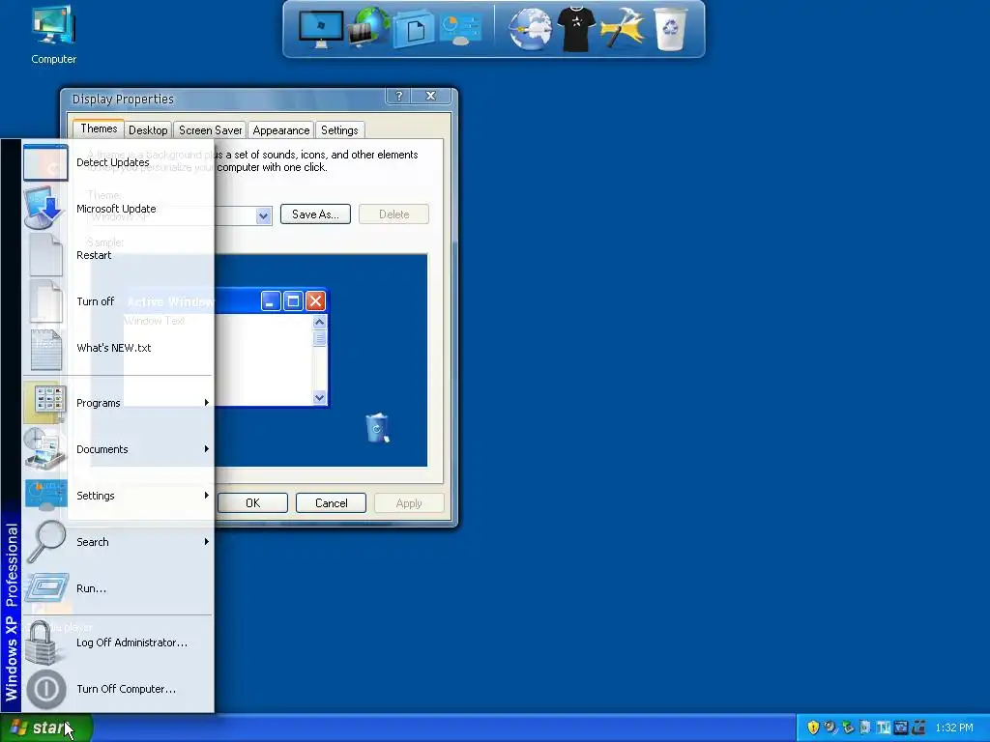Click the red close button in sample window
Viewport: 990px width, 742px height.
click(315, 301)
